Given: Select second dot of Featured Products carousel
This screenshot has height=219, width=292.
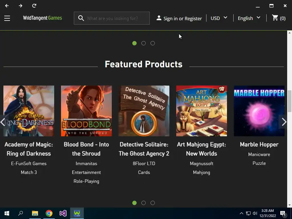Looking at the screenshot, I should (x=144, y=203).
